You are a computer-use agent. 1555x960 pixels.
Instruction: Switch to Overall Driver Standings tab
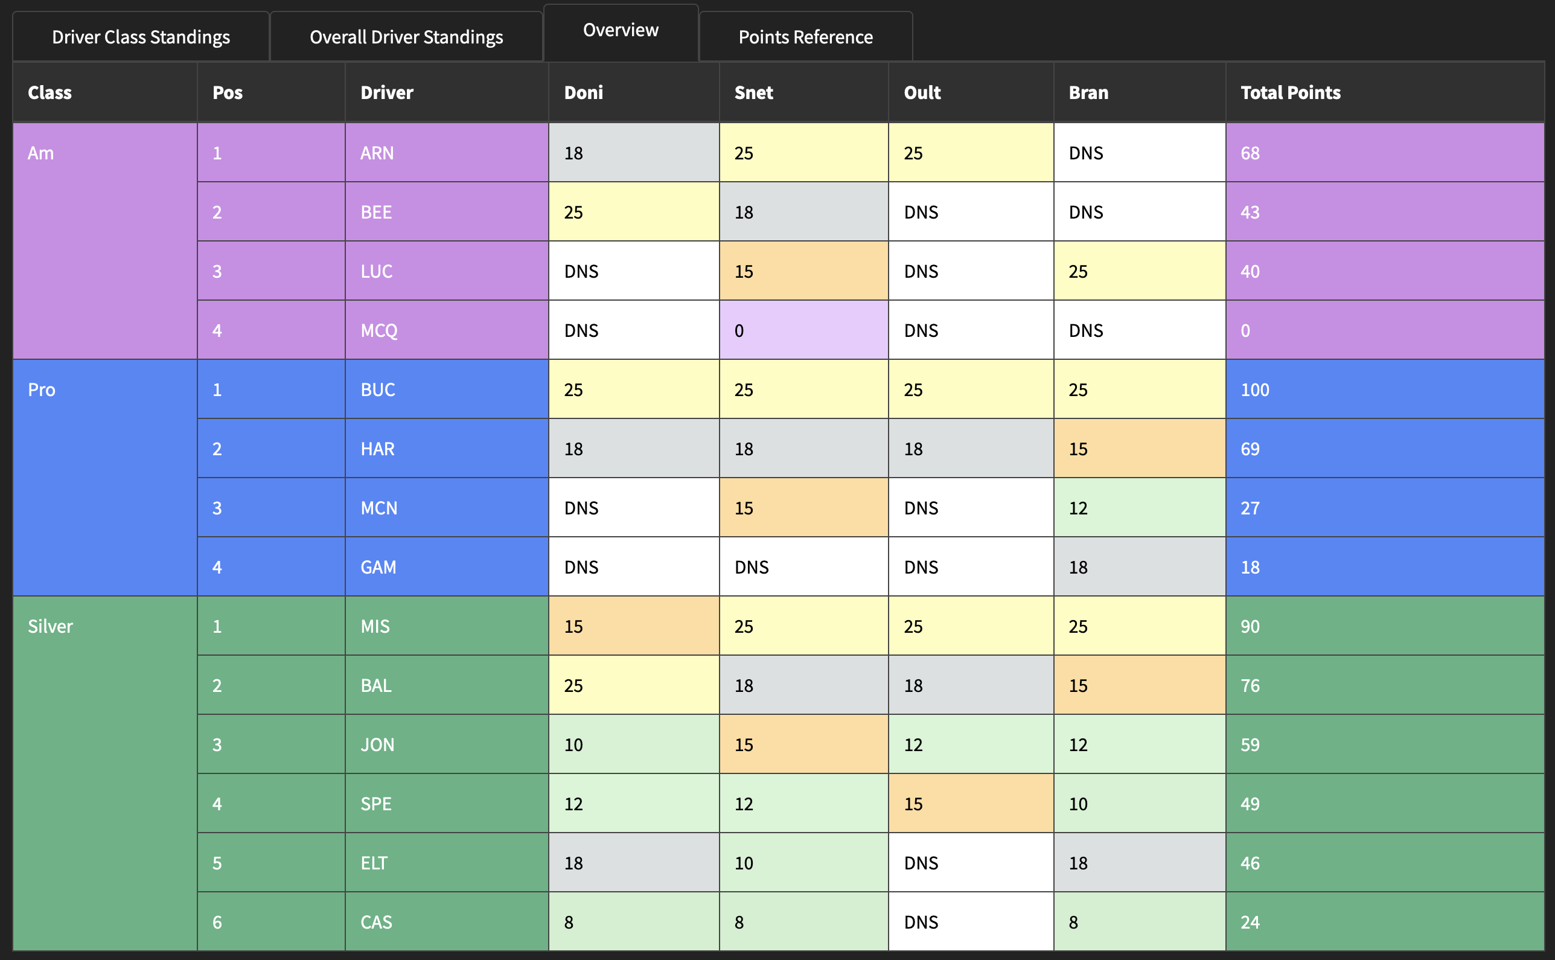[x=406, y=37]
